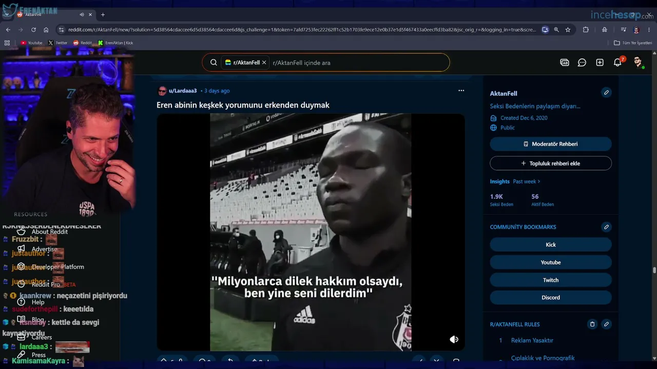Open the 'ErenAktan | Kick' bookmark
This screenshot has height=369, width=657.
coord(115,43)
